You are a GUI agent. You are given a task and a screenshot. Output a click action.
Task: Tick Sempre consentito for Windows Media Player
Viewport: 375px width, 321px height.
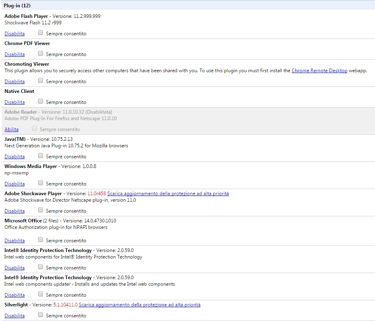41,183
